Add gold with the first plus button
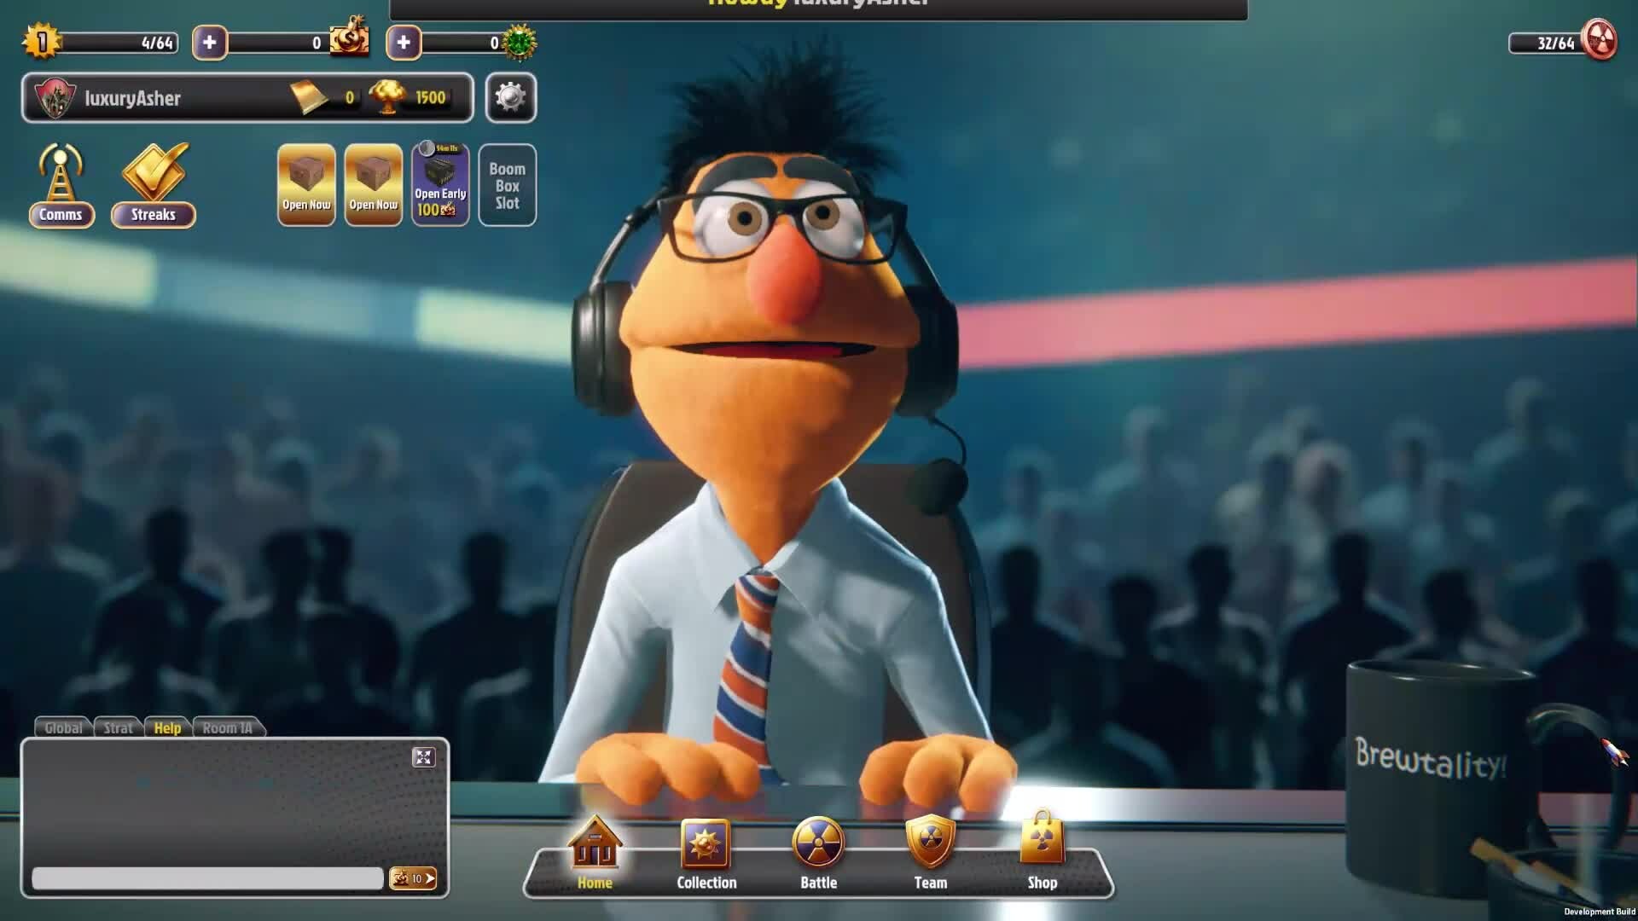1638x921 pixels. [x=209, y=43]
